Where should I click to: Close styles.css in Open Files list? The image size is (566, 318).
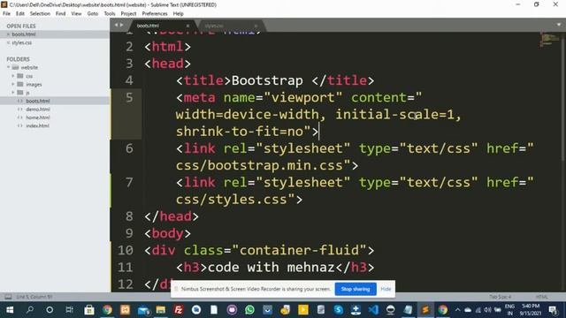[x=8, y=42]
